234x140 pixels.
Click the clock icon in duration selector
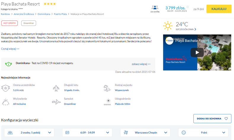(184, 132)
